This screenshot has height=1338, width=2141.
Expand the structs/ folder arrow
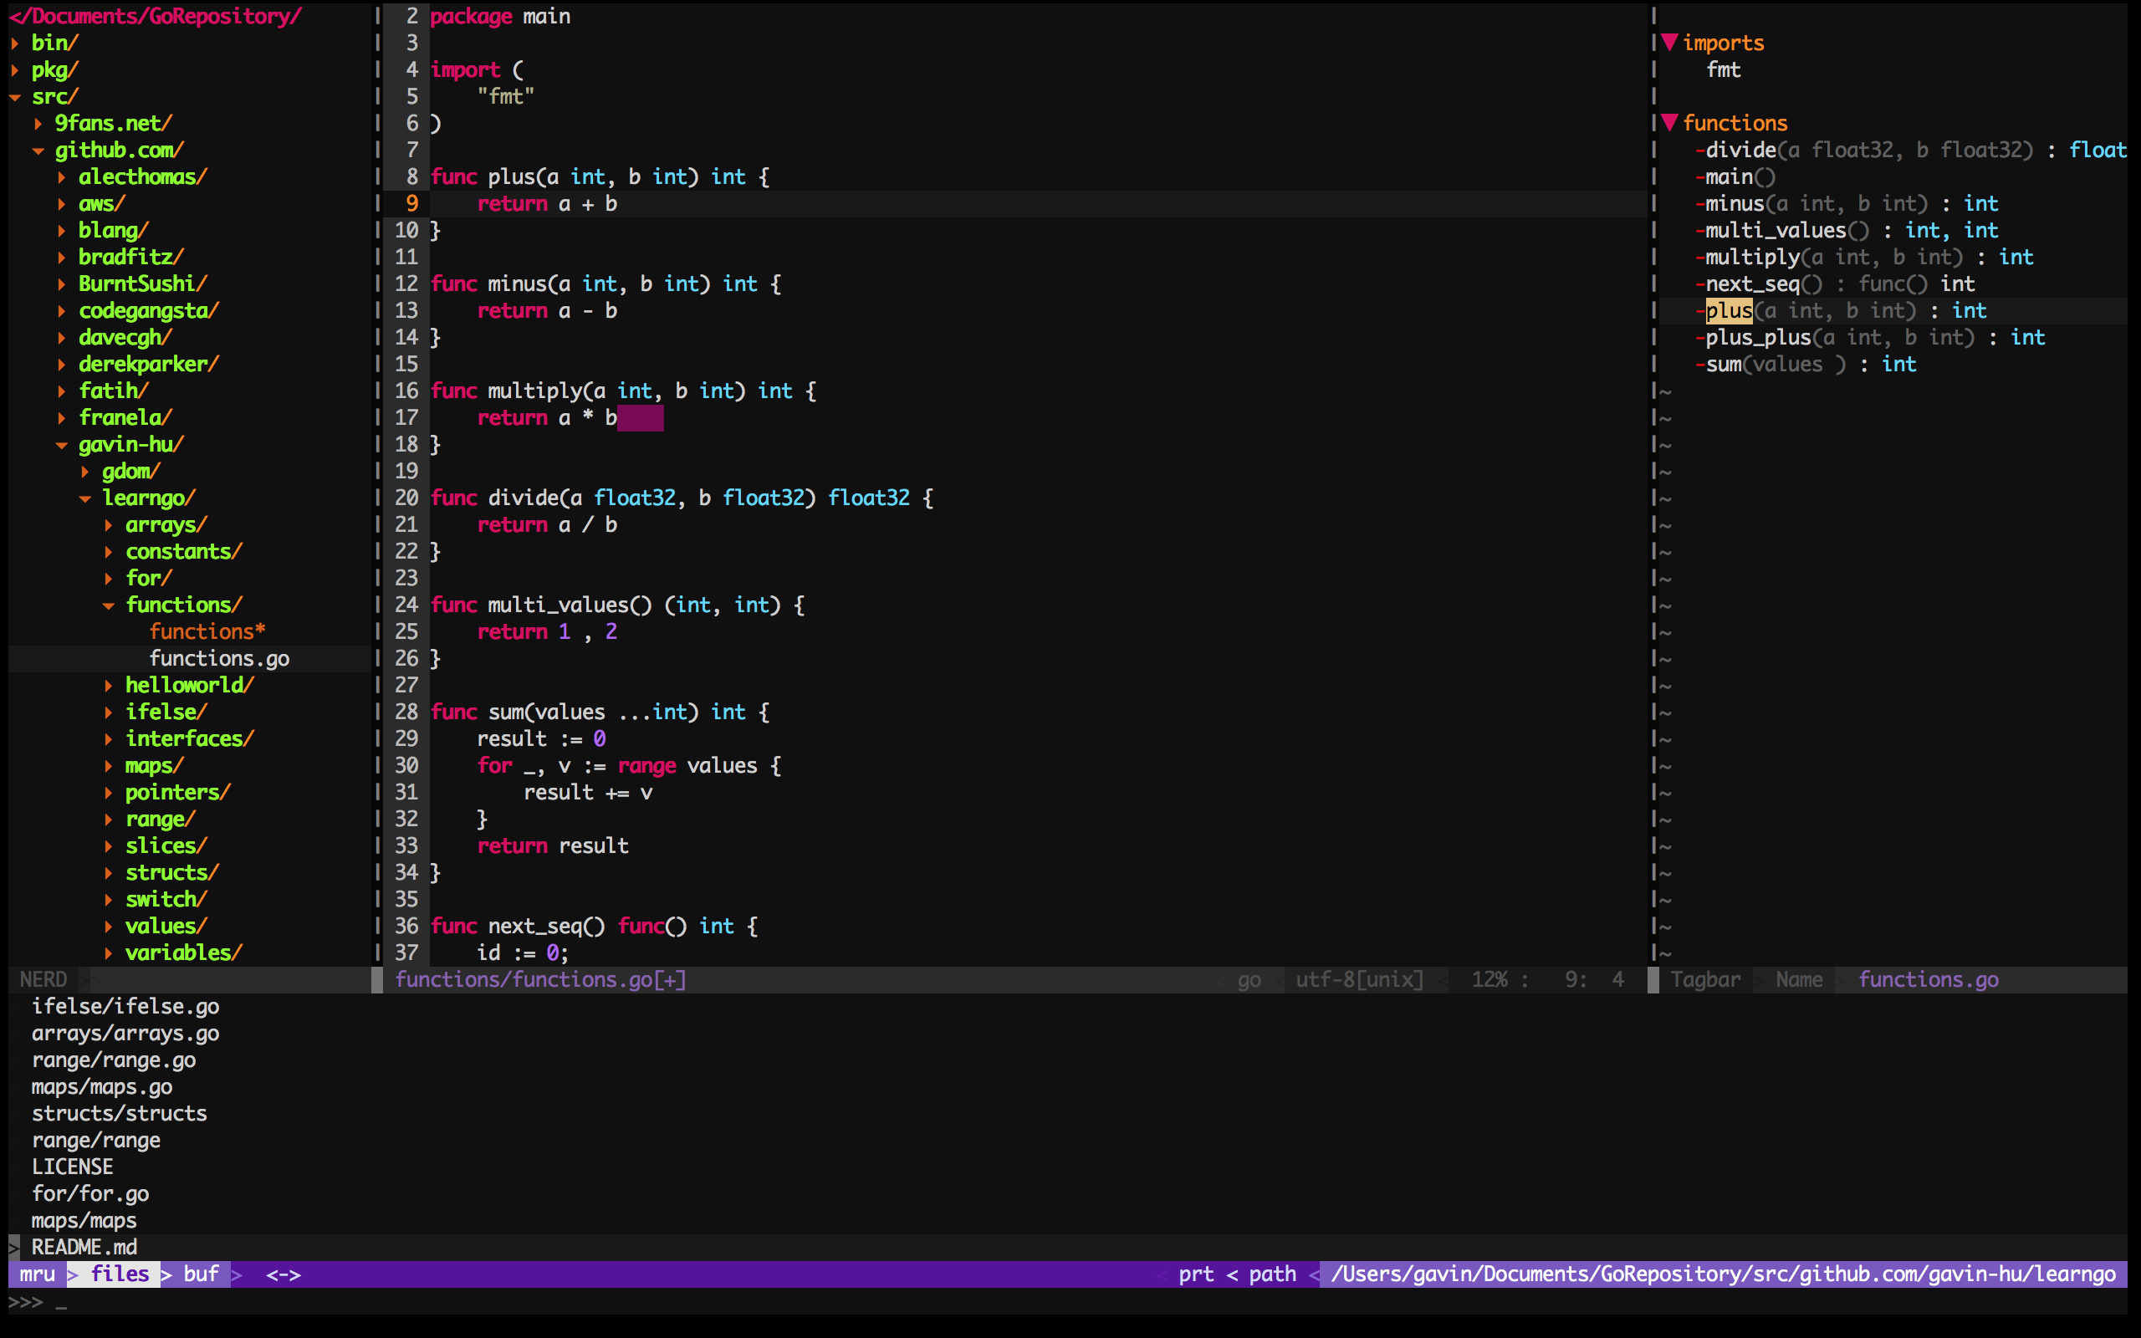tap(108, 873)
